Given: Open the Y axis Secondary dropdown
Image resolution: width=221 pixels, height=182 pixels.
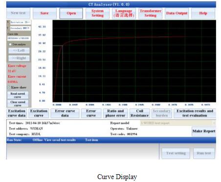Looking at the screenshot, I should pyautogui.click(x=21, y=28).
